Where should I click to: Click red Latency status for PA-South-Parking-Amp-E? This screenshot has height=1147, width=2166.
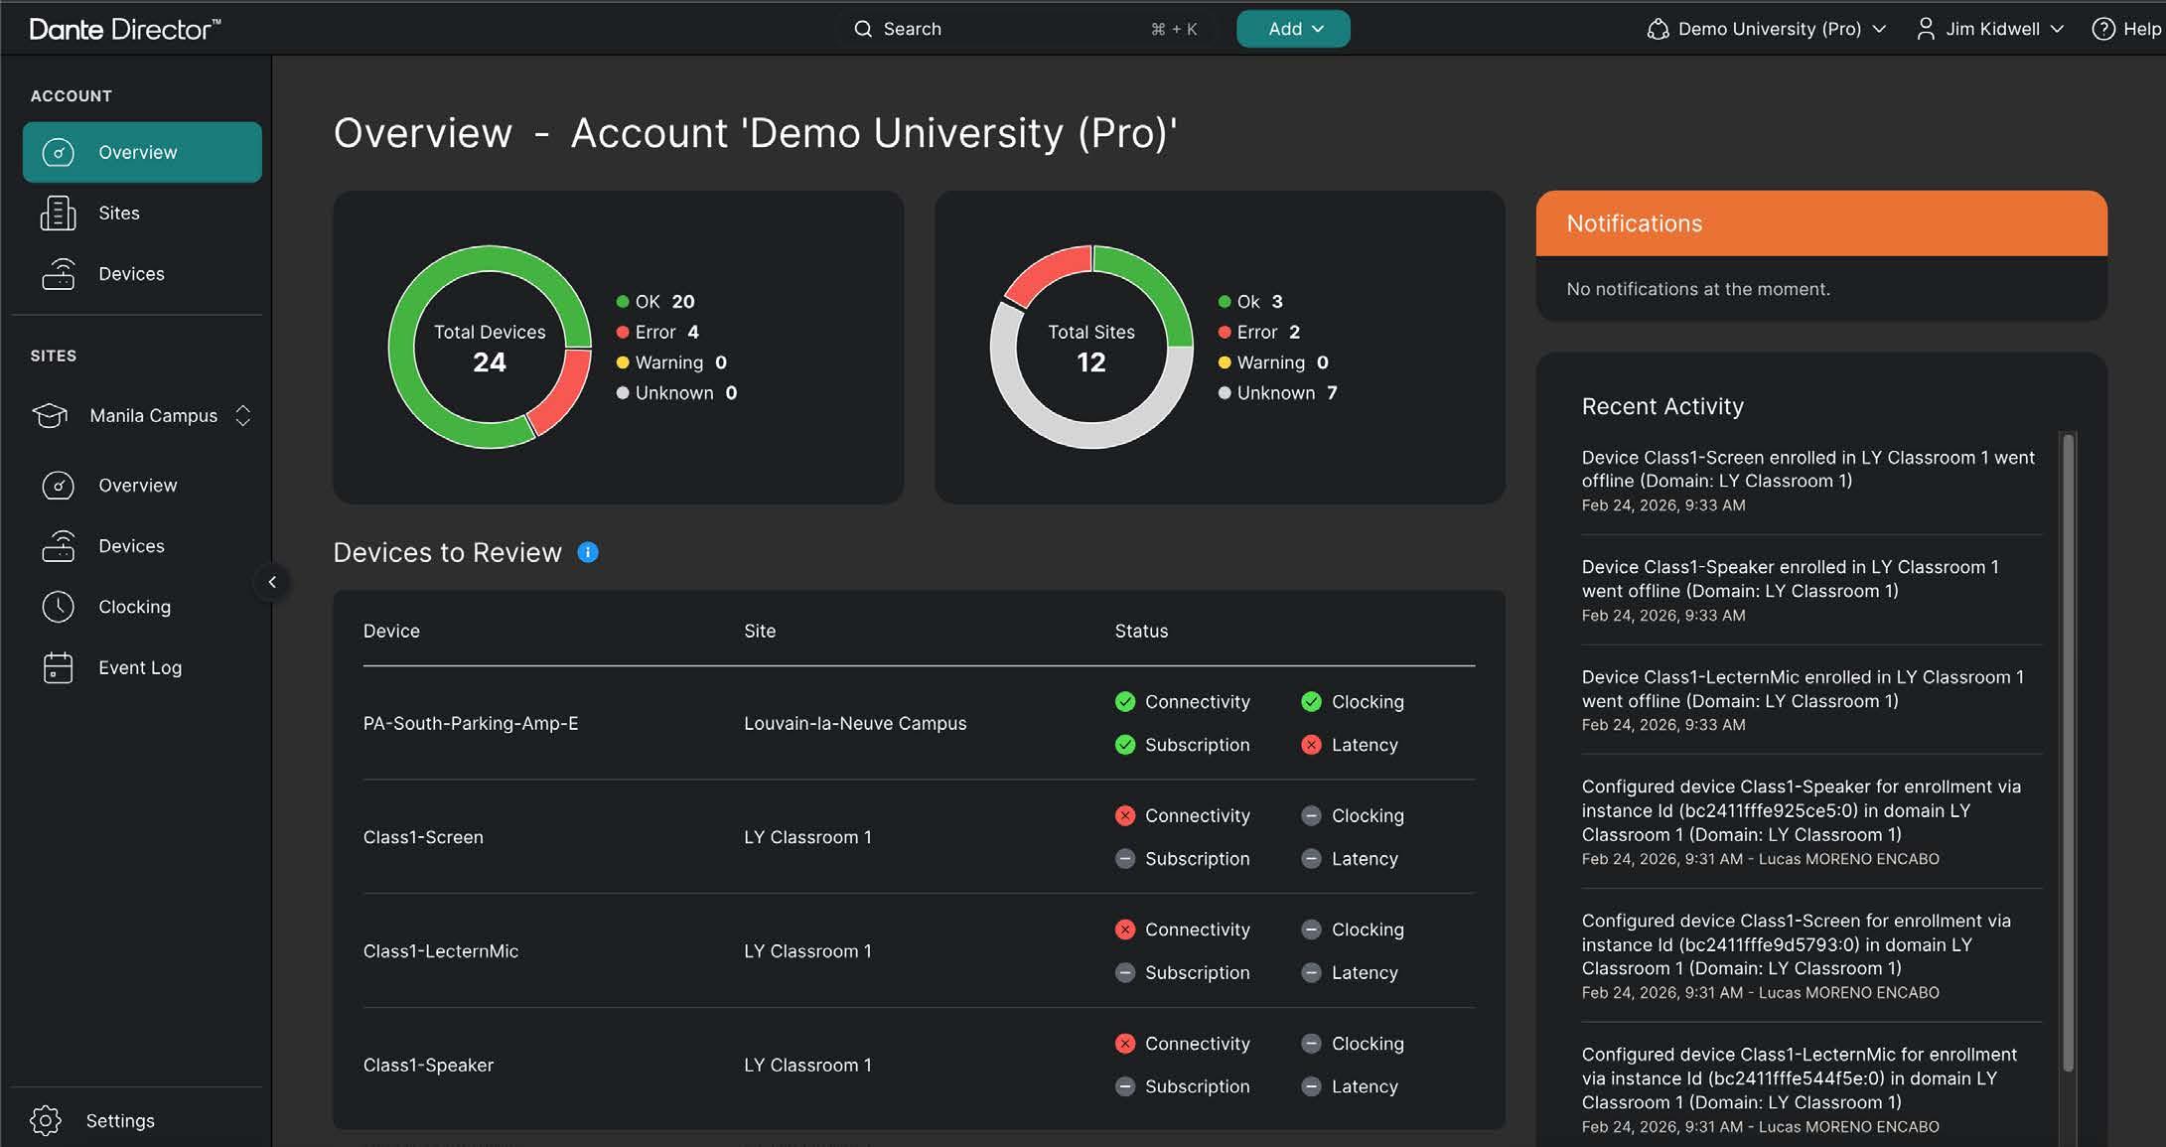point(1311,745)
